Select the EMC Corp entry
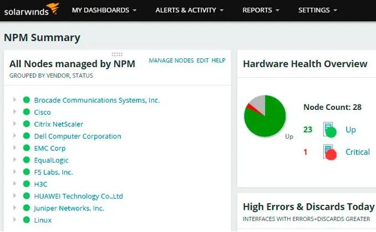The height and width of the screenshot is (232, 376). 50,148
